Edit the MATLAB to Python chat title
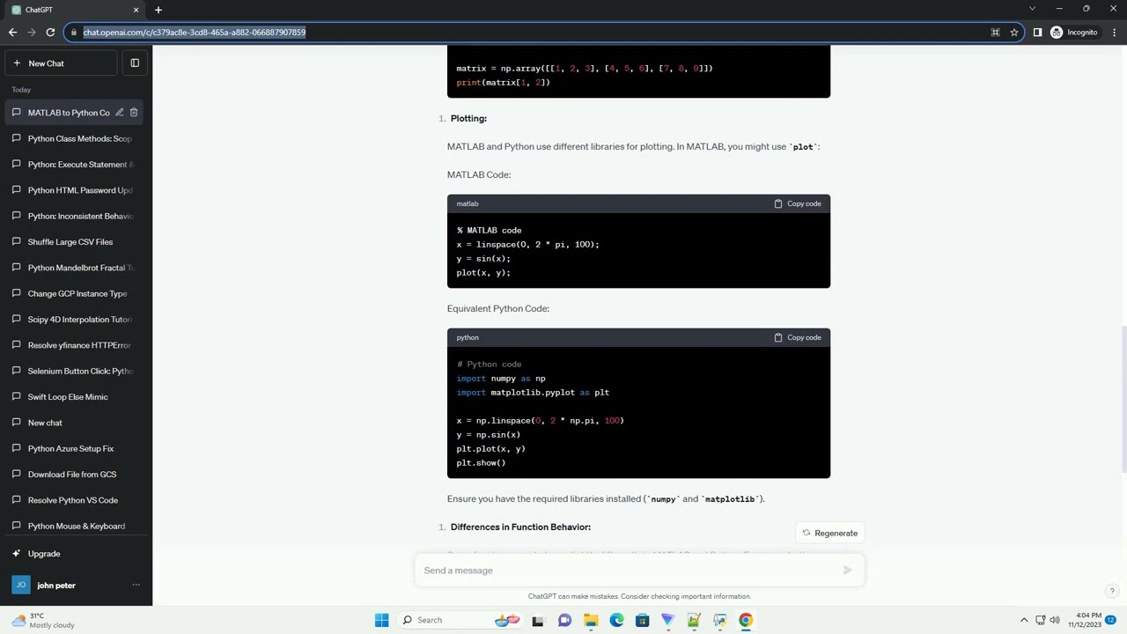Image resolution: width=1127 pixels, height=634 pixels. click(119, 113)
